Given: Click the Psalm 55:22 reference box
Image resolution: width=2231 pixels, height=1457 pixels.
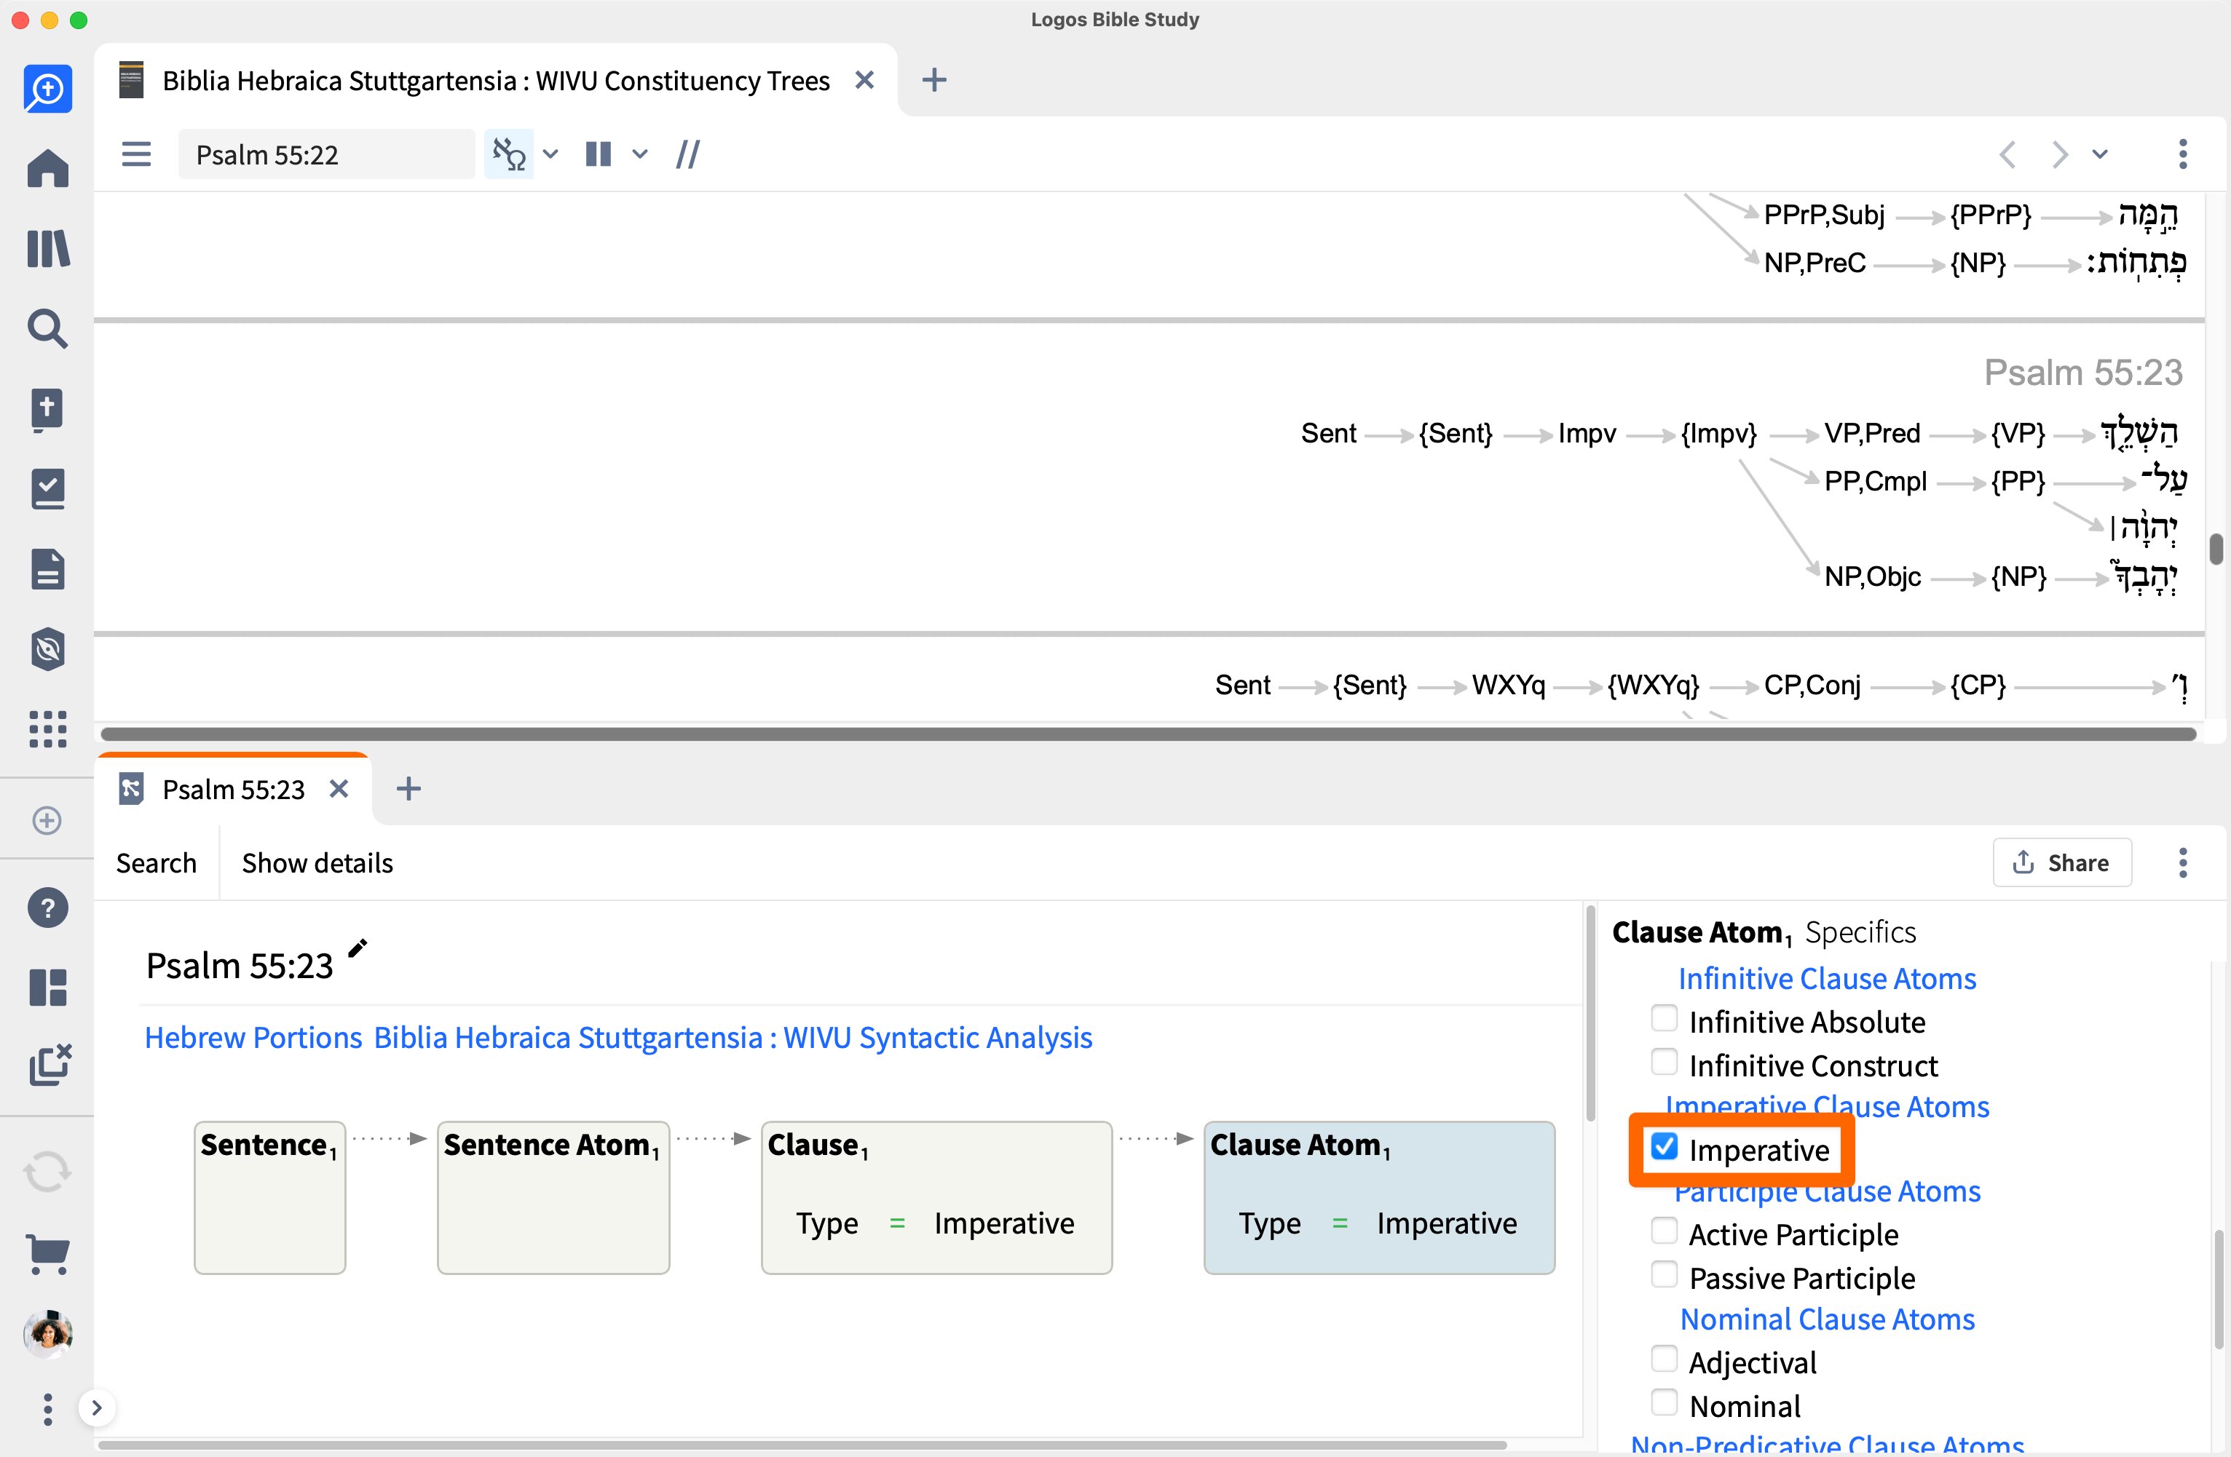Looking at the screenshot, I should [326, 154].
